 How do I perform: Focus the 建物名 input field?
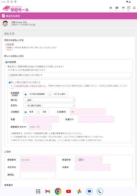pos(38,175)
